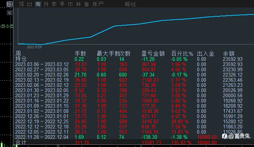Click trade count 648
This screenshot has width=254, height=147.
[x=123, y=70]
